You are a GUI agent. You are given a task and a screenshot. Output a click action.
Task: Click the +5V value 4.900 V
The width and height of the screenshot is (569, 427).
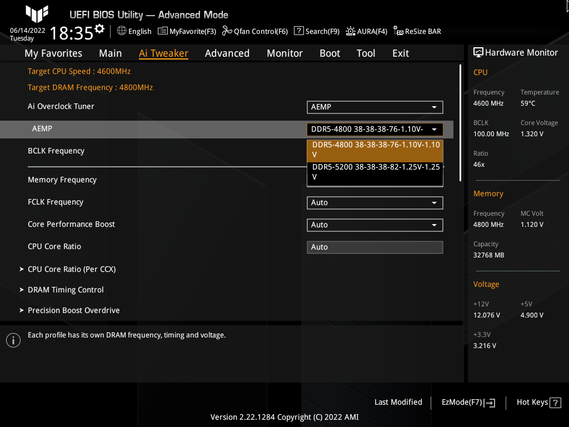532,315
